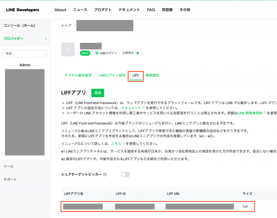Click external link icon beside LINE 開発者契約

(x=265, y=113)
